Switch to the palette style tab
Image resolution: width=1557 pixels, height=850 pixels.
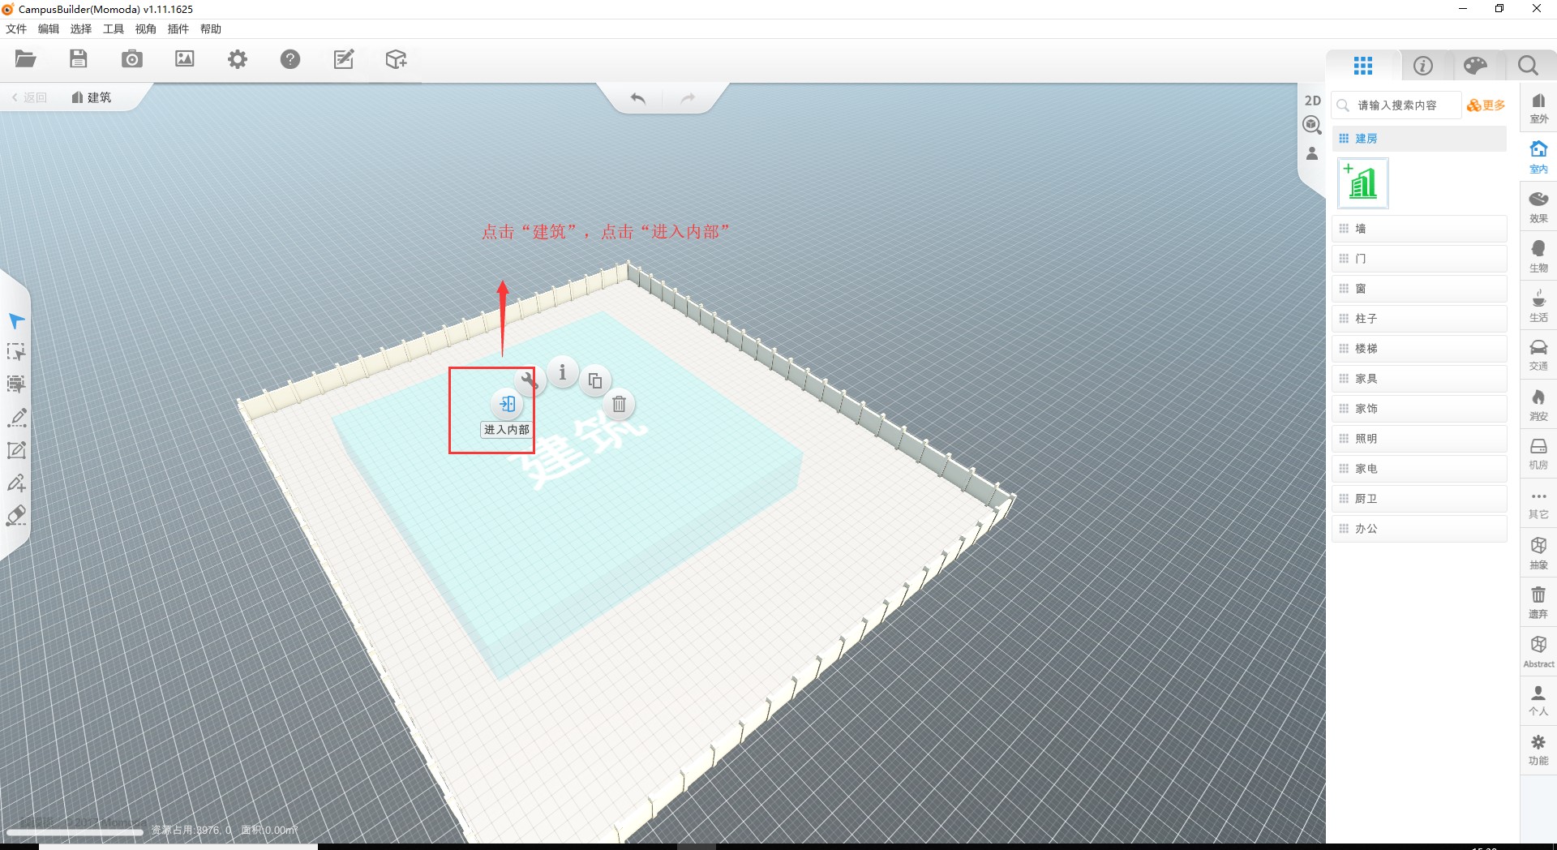1475,66
